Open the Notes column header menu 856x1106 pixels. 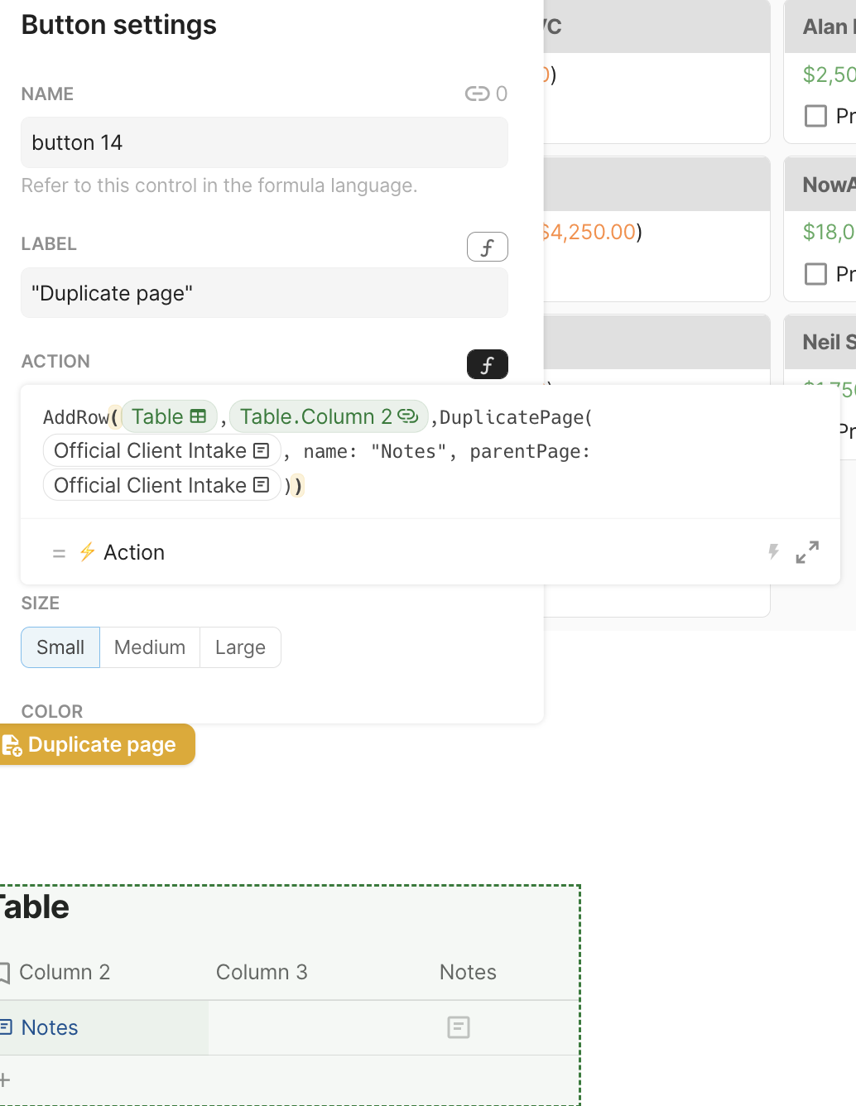(468, 972)
